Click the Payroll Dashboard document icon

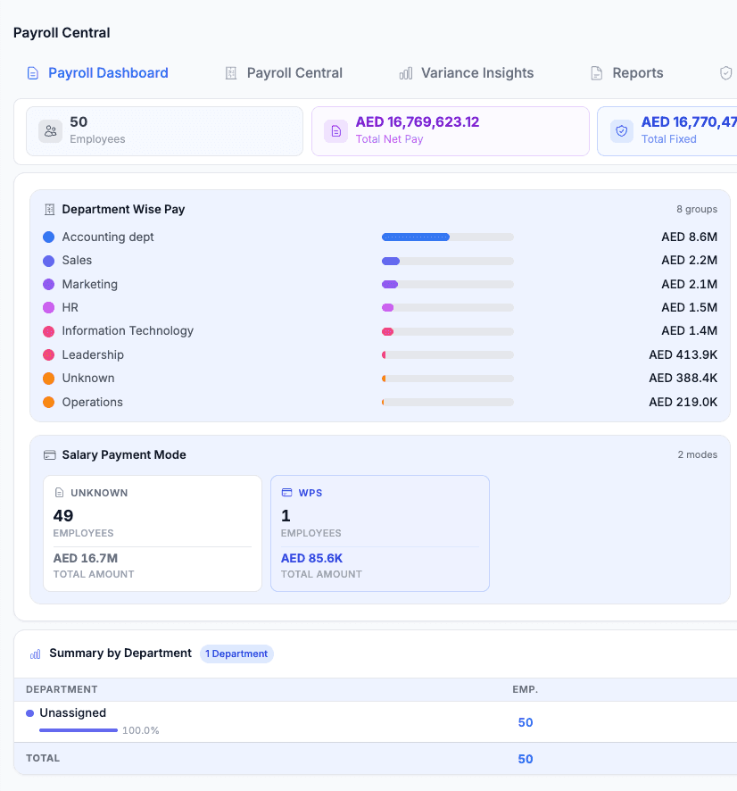(33, 73)
